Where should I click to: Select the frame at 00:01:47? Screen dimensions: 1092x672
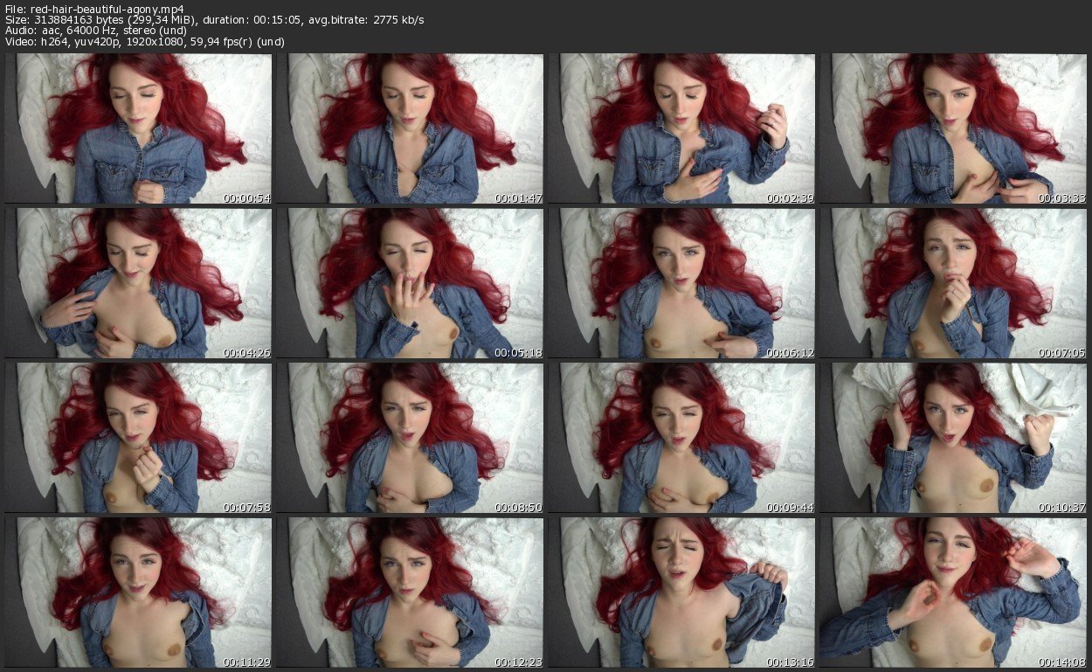tap(410, 129)
